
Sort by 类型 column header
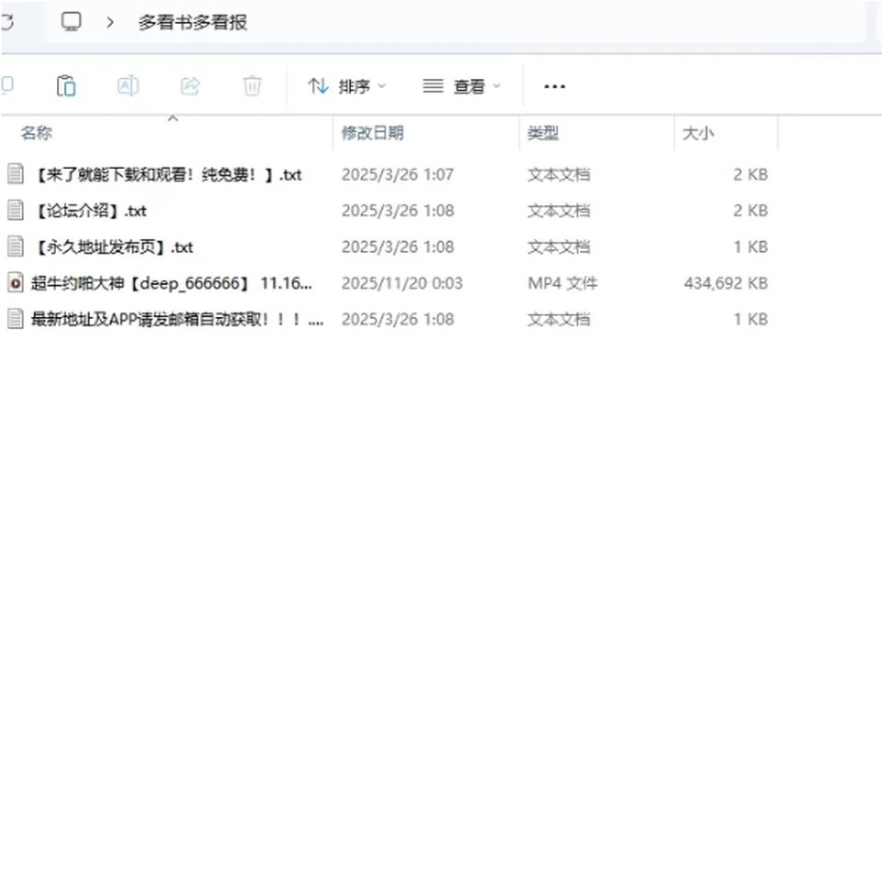coord(543,133)
